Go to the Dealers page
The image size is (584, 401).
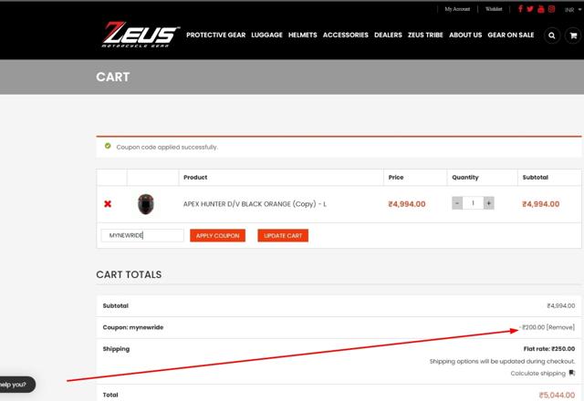(388, 35)
